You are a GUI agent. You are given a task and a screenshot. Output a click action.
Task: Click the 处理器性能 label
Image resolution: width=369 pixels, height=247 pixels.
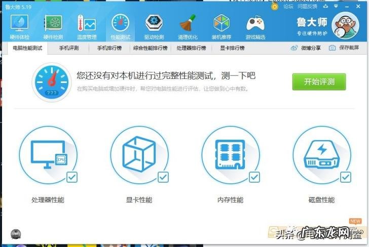point(48,200)
